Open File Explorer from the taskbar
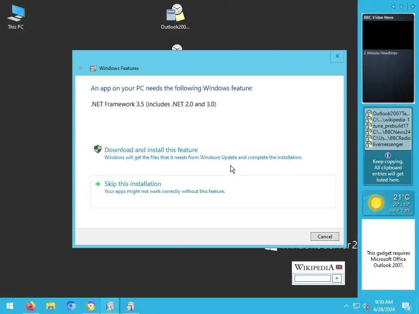Image resolution: width=419 pixels, height=314 pixels. (50, 306)
